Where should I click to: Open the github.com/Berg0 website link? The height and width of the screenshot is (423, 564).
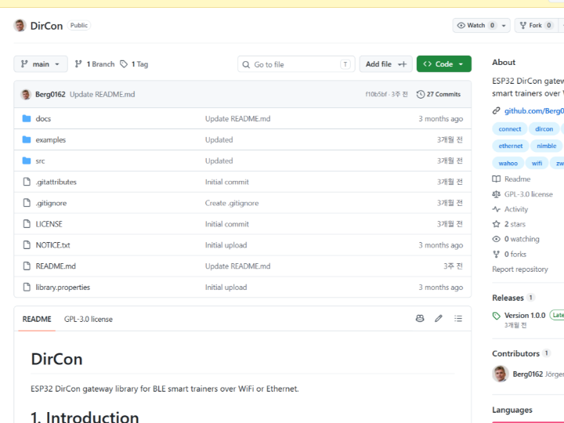coord(534,110)
